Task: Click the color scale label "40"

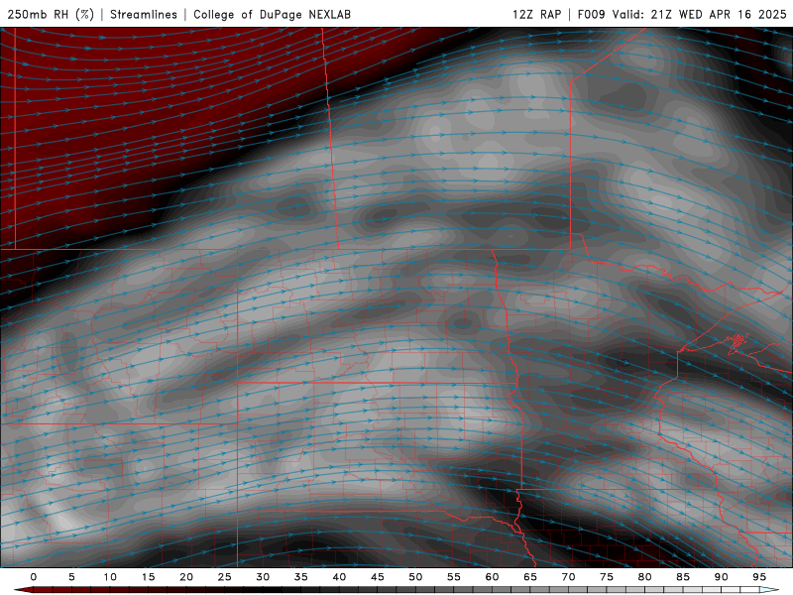Action: 339,577
